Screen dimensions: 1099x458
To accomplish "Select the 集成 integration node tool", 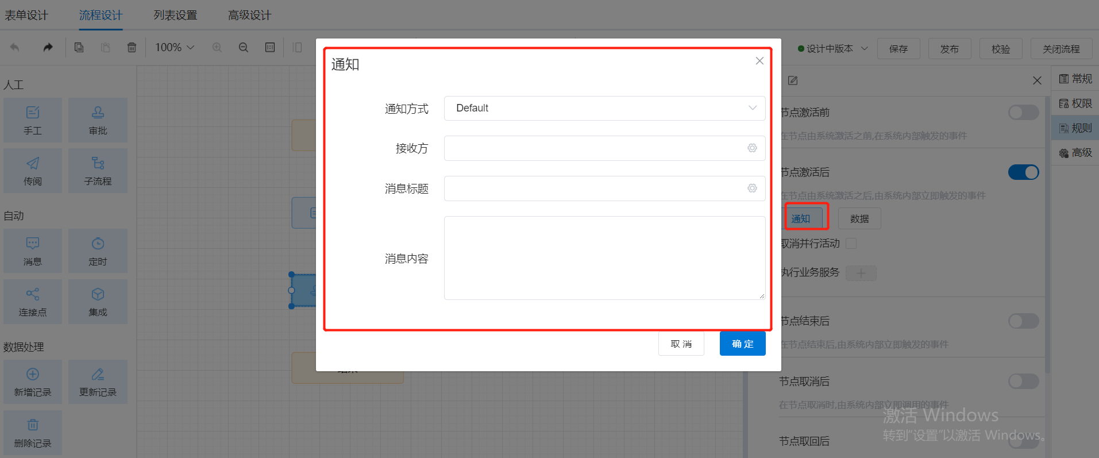I will (x=98, y=302).
